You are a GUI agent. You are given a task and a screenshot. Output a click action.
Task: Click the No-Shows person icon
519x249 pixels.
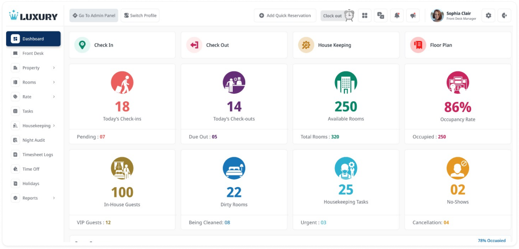coord(458,168)
